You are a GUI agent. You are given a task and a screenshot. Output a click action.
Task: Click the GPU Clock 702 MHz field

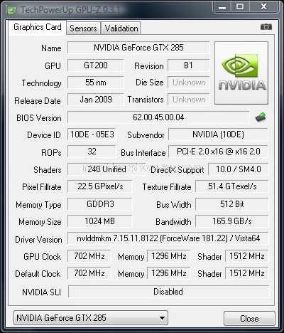89,256
